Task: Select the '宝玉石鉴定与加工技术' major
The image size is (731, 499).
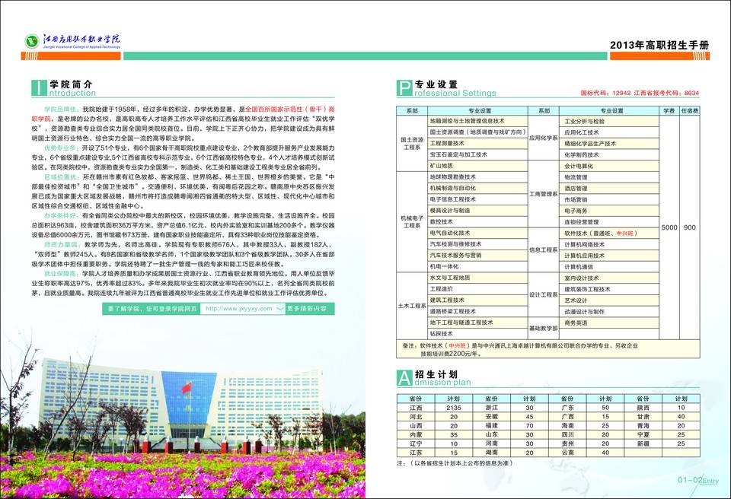Action: [x=478, y=154]
